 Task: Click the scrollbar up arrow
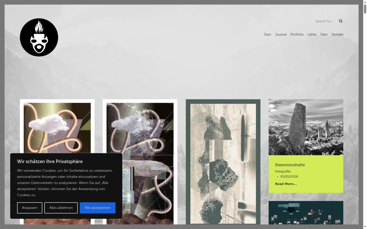[365, 2]
